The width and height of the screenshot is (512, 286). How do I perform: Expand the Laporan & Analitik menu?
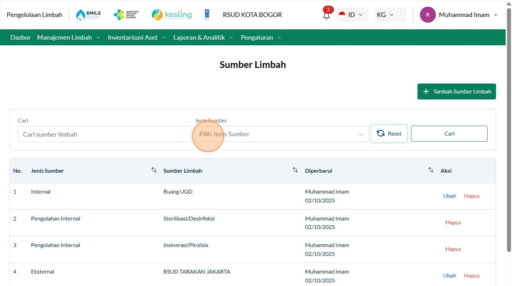click(x=203, y=37)
